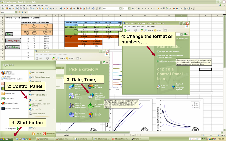Image resolution: width=226 pixels, height=141 pixels.
Task: Toggle Align Right in formatting toolbar
Action: (x=148, y=8)
